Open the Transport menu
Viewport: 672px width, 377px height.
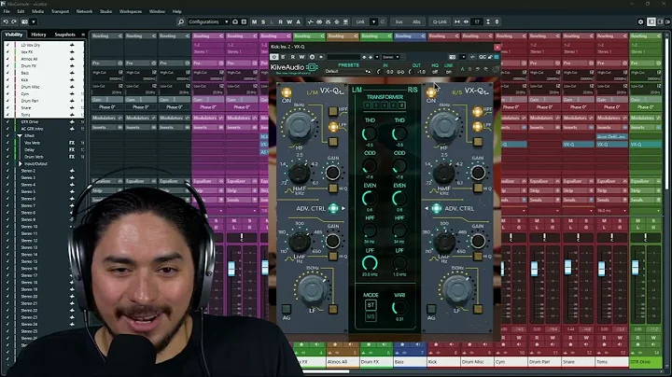coord(60,11)
